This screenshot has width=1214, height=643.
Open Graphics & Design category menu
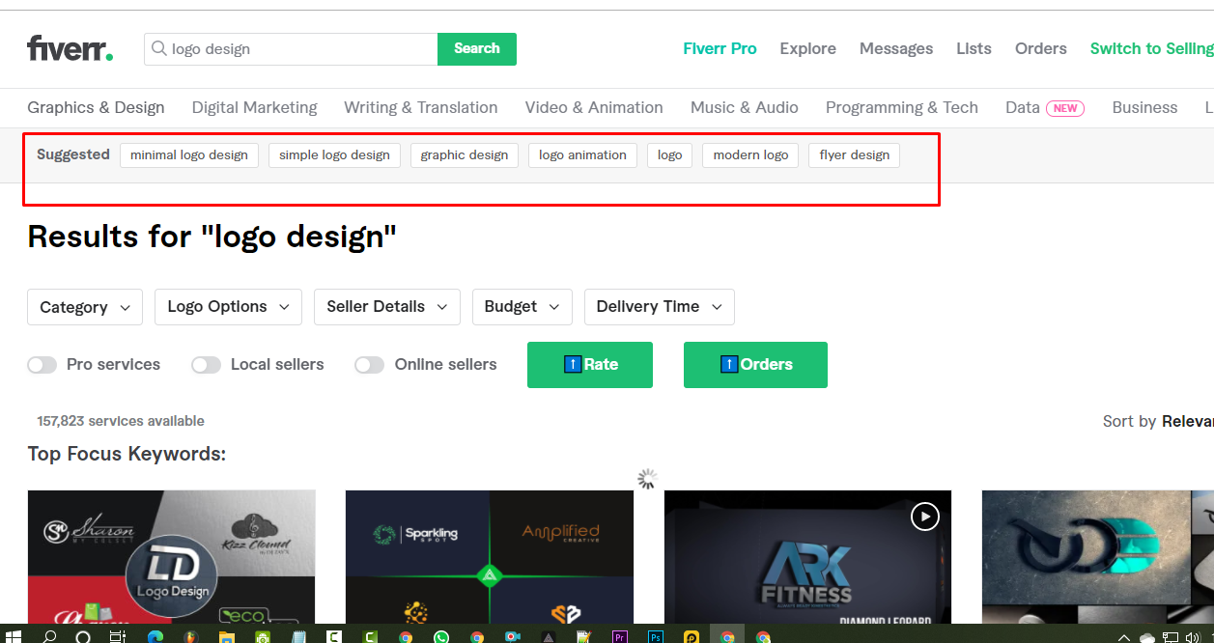click(96, 108)
